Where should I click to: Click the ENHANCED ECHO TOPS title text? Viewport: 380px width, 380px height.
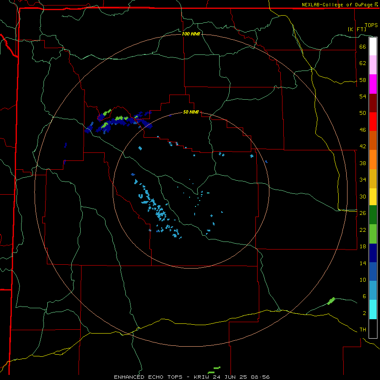click(x=148, y=377)
